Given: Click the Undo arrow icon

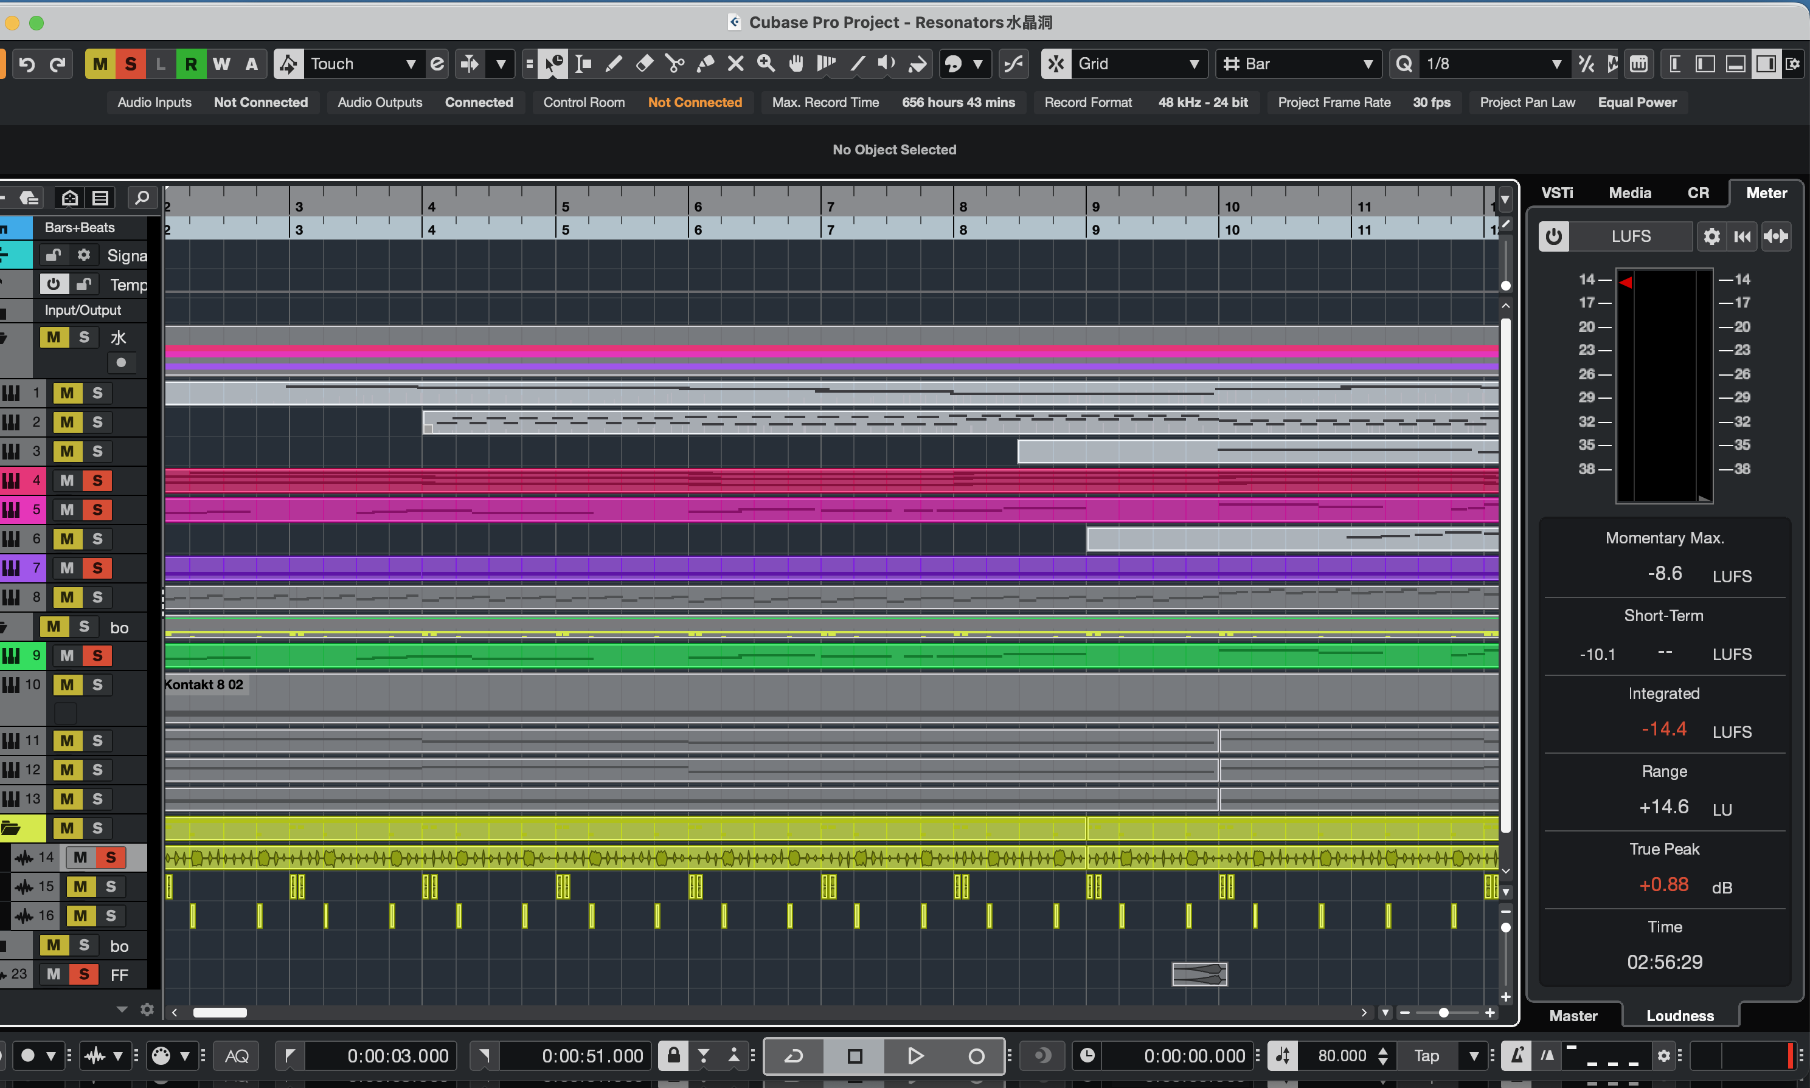Looking at the screenshot, I should [26, 64].
